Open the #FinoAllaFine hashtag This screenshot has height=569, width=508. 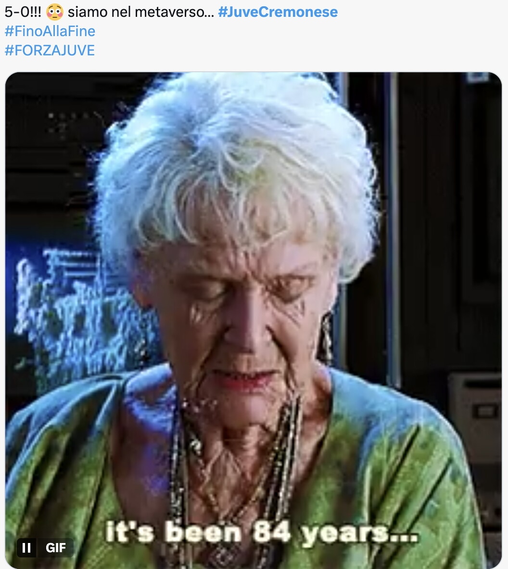pyautogui.click(x=50, y=31)
